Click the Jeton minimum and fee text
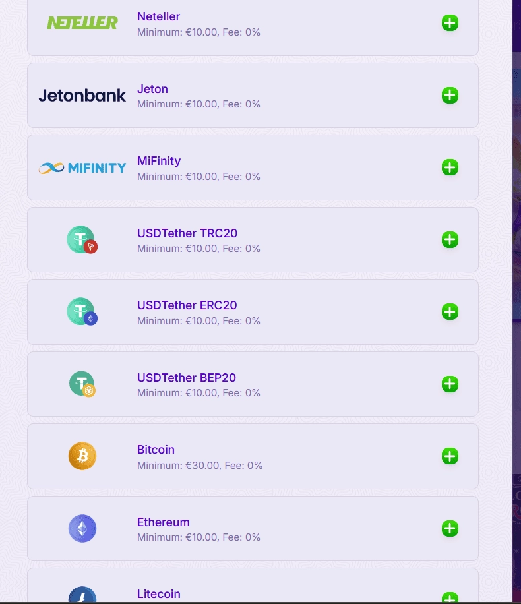The width and height of the screenshot is (521, 604). click(199, 104)
